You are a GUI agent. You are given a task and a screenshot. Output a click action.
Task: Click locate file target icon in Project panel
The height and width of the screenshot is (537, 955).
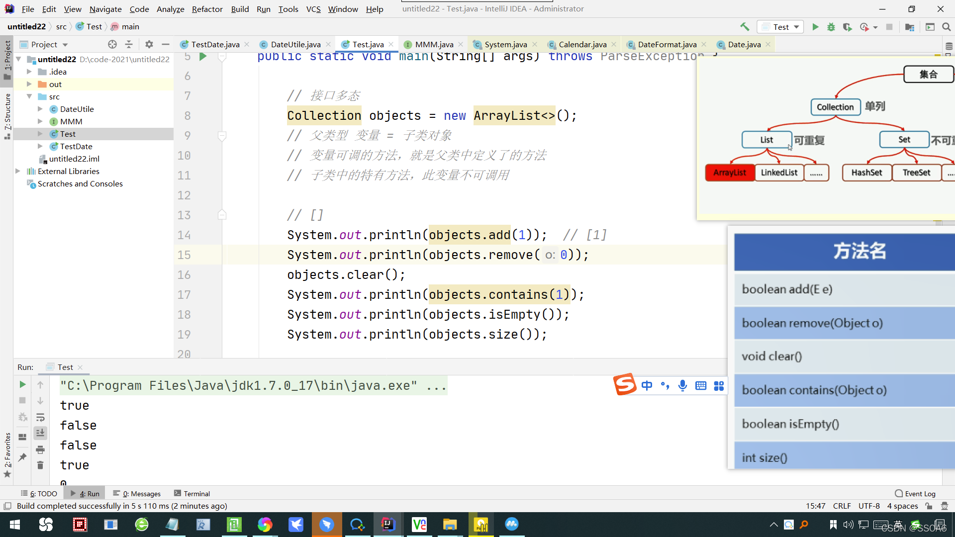(112, 44)
